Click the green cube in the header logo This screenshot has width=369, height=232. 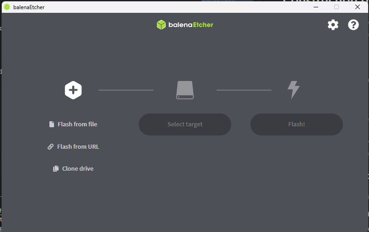coord(161,25)
